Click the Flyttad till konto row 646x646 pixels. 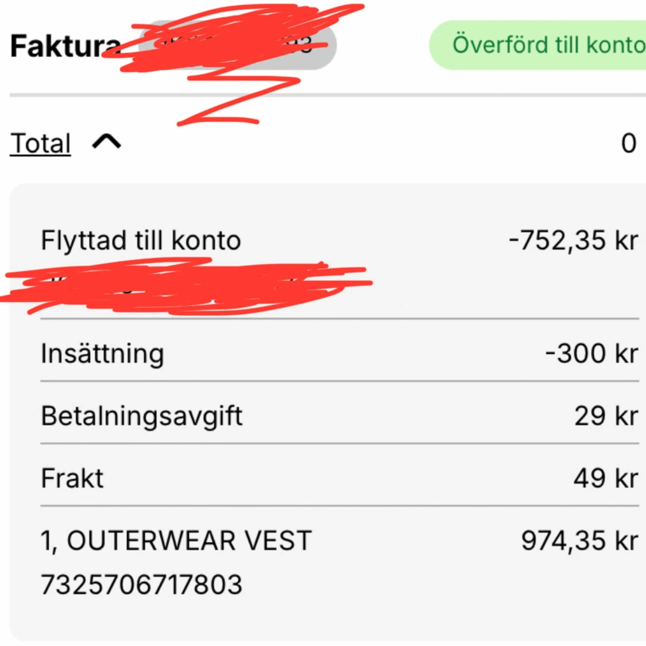[140, 240]
